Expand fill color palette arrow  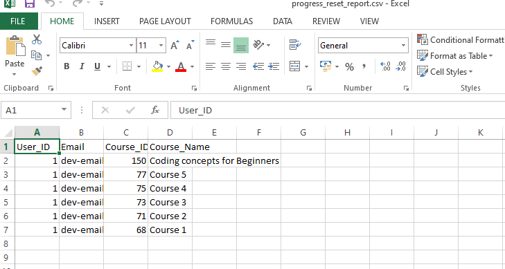(x=168, y=66)
